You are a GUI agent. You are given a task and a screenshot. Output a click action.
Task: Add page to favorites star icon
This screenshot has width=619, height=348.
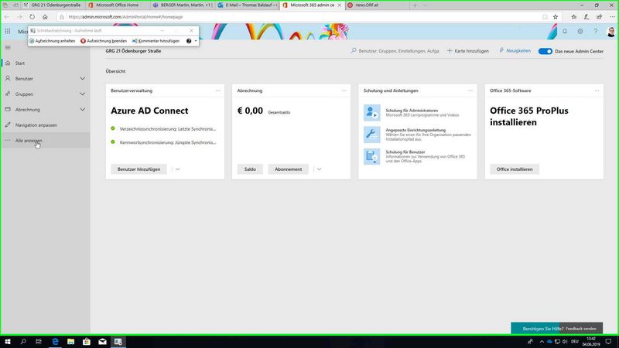tap(556, 17)
